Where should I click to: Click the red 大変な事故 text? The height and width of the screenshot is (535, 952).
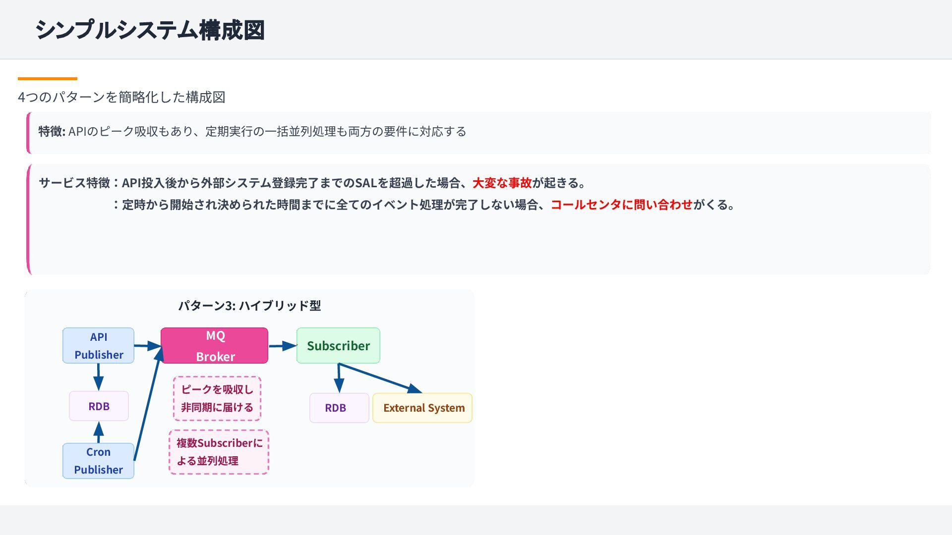[x=502, y=183]
